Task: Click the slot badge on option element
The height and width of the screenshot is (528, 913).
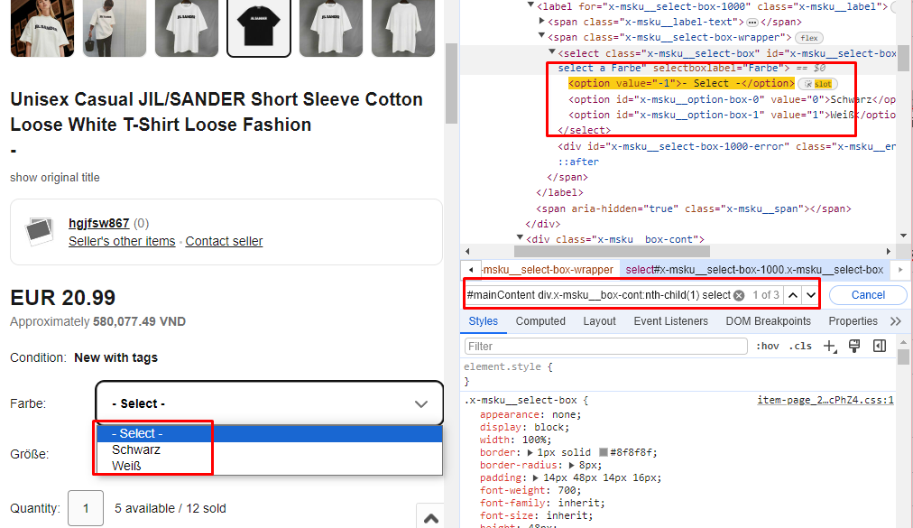Action: (817, 84)
